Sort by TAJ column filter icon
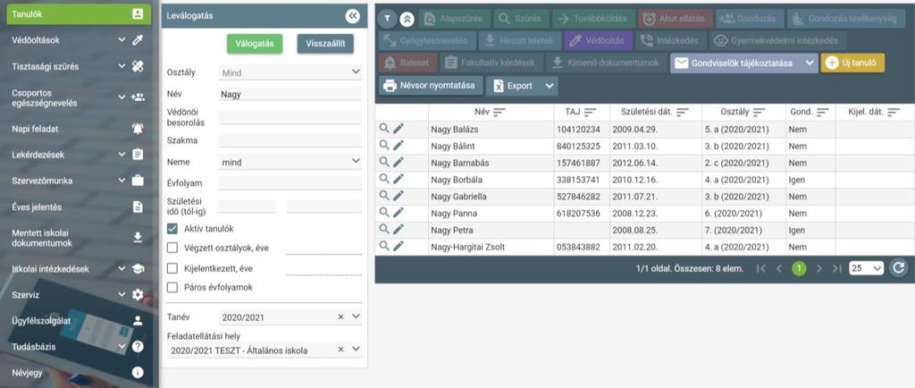915x388 pixels. (x=590, y=112)
